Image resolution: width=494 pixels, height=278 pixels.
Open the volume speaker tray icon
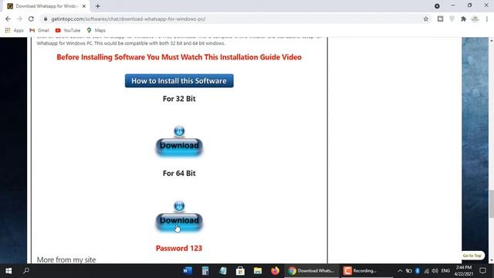coord(435,271)
